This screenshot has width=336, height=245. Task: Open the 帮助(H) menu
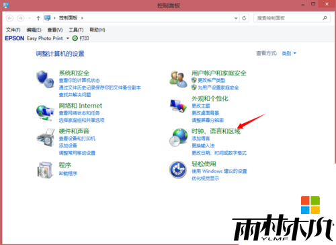[97, 30]
